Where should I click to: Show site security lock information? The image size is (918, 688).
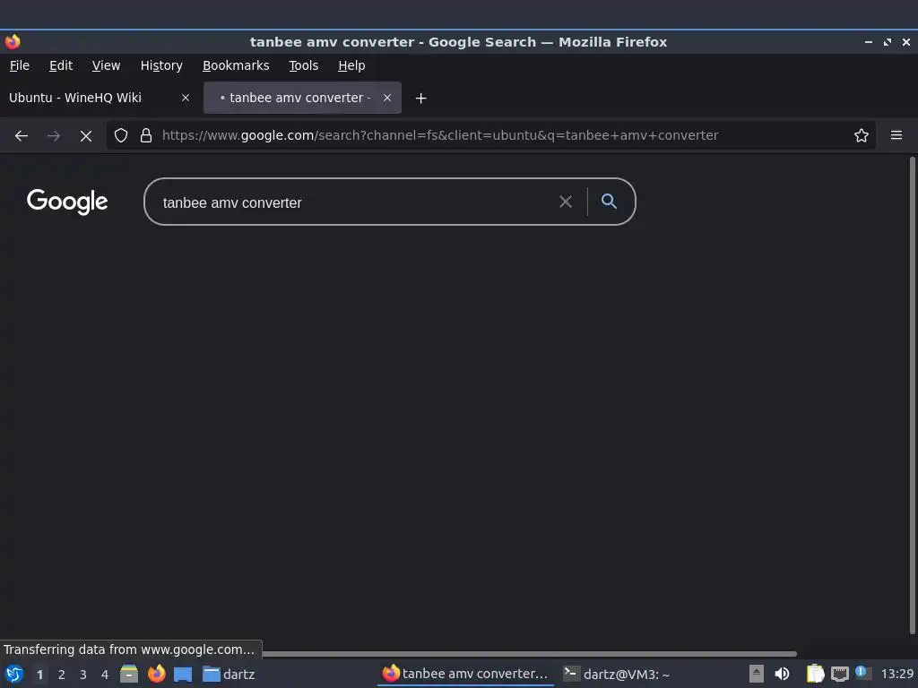[x=146, y=136]
